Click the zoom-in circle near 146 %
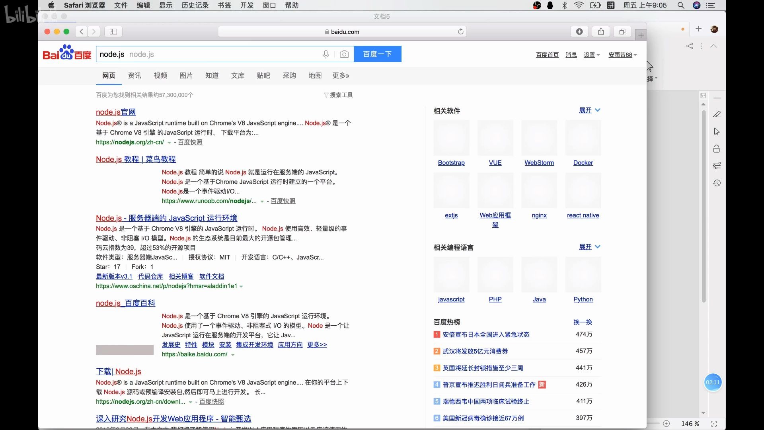 point(667,424)
